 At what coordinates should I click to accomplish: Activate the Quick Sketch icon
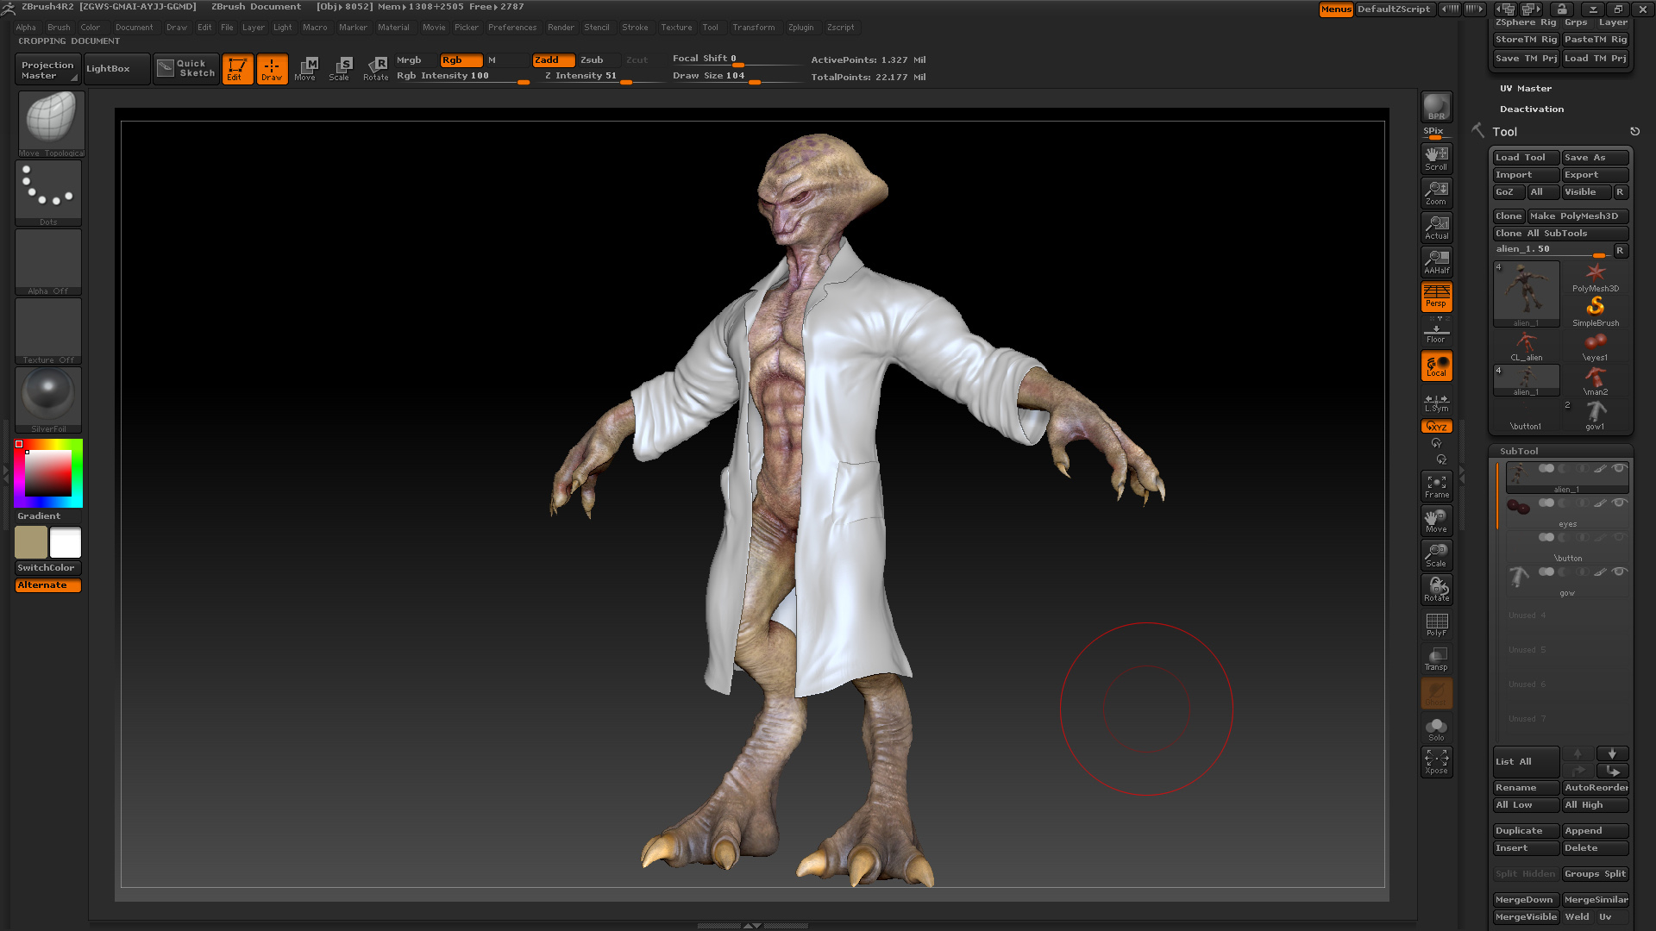185,68
